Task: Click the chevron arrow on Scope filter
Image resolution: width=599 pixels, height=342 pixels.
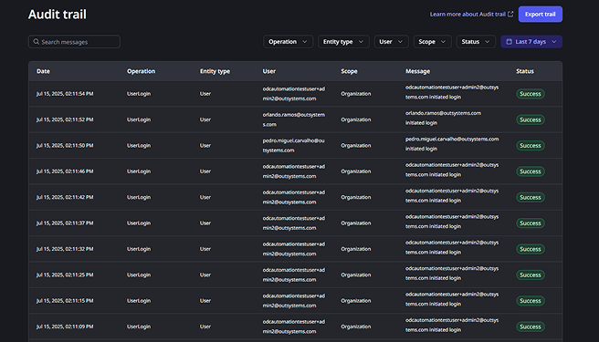Action: (443, 42)
